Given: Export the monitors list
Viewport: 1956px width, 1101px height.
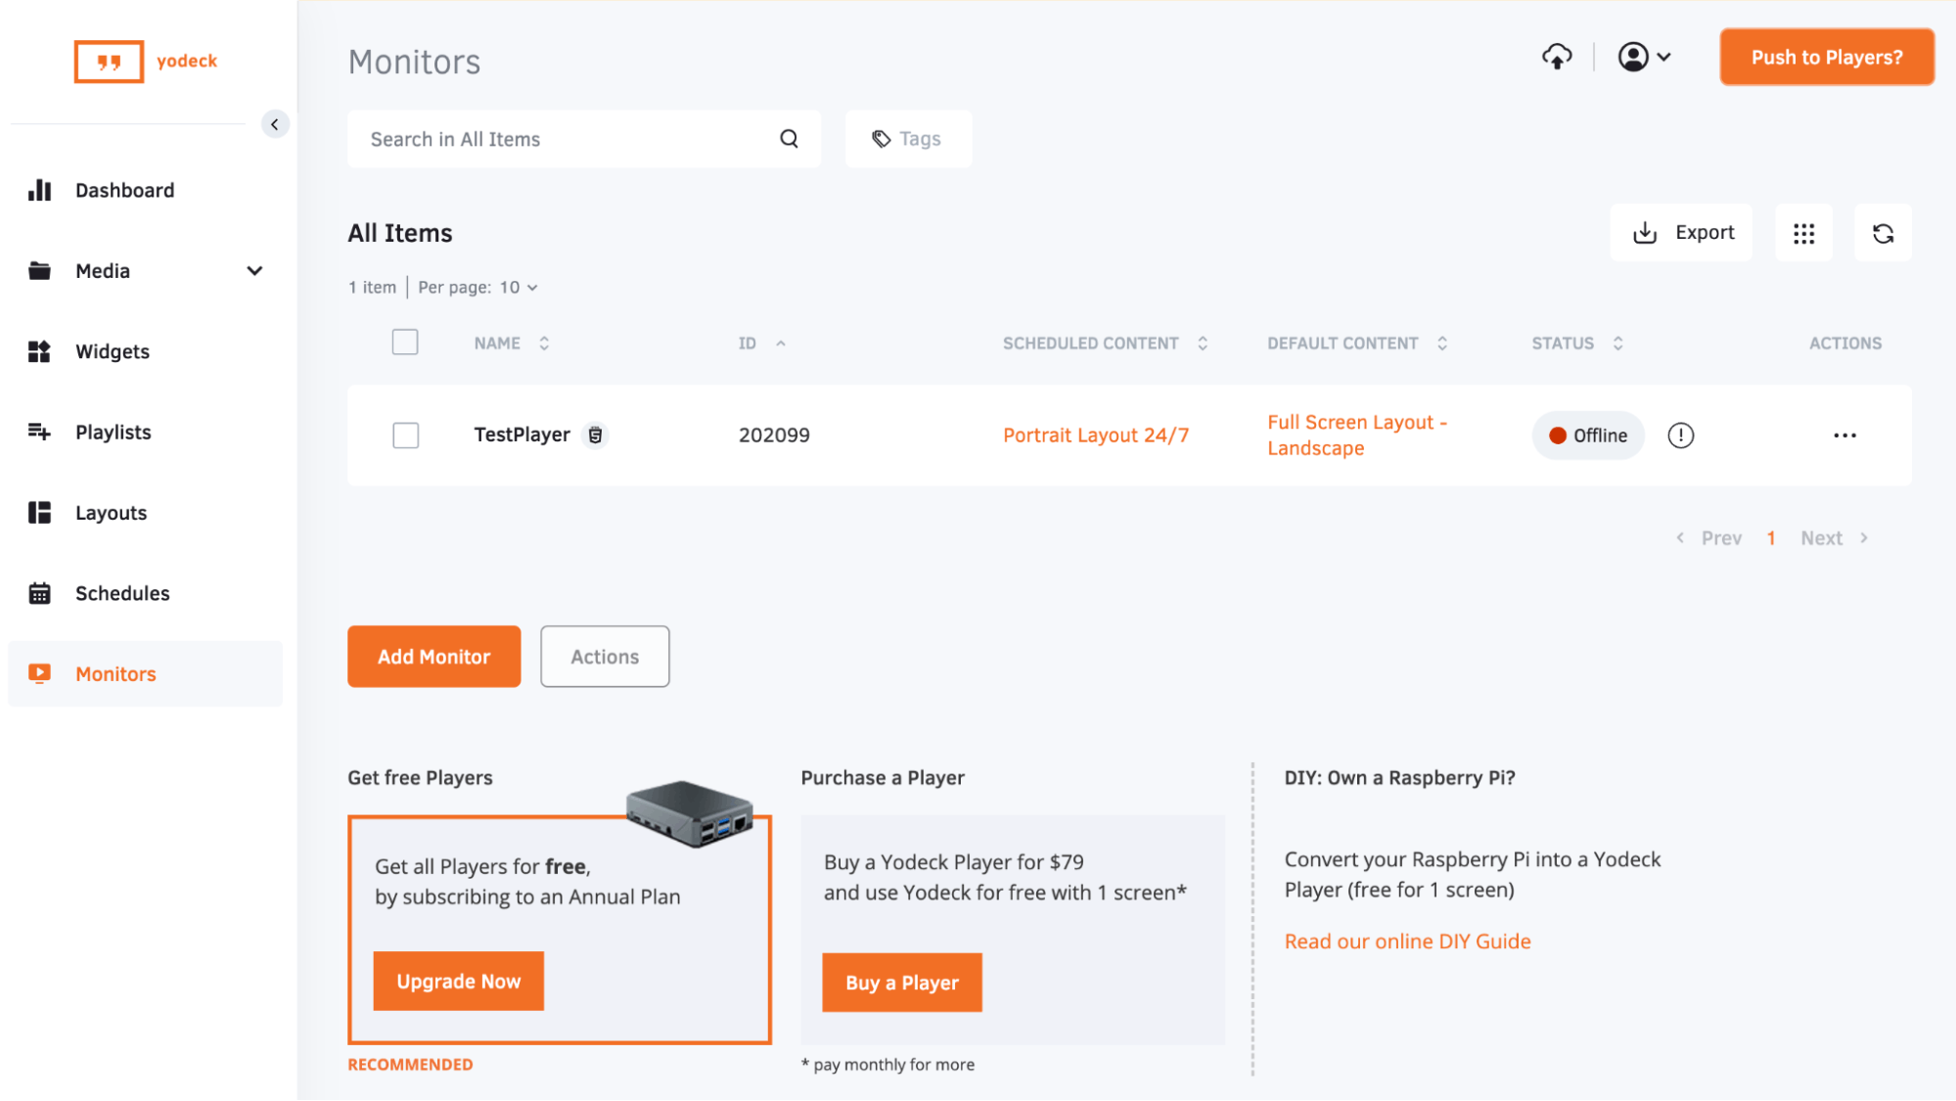Looking at the screenshot, I should pos(1681,233).
